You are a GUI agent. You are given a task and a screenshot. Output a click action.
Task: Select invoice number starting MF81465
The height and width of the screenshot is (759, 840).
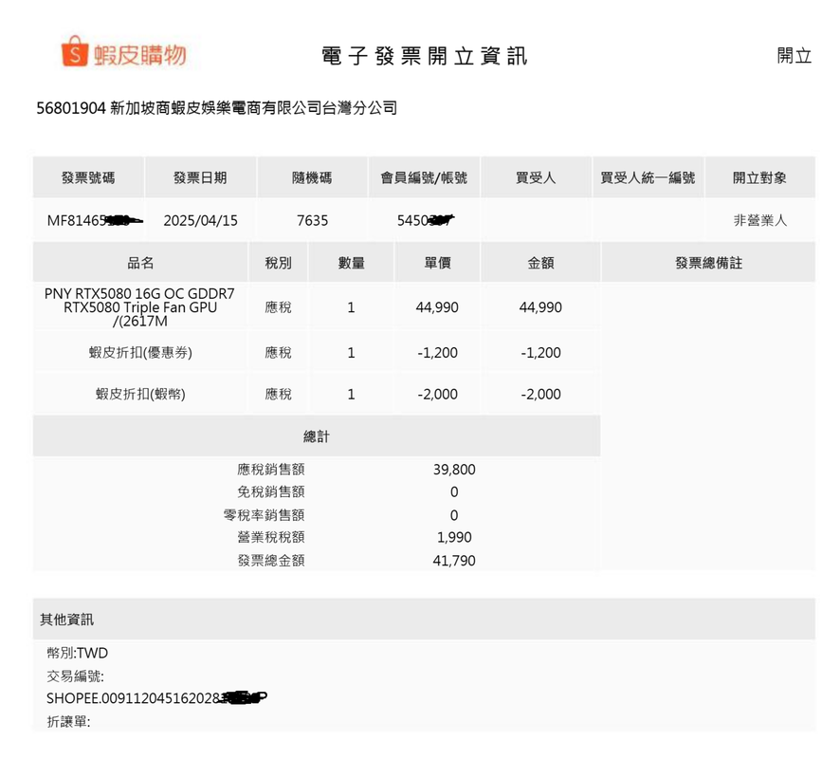(95, 221)
